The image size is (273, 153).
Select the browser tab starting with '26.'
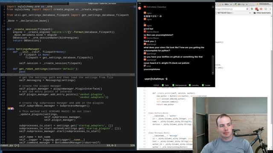click(241, 4)
